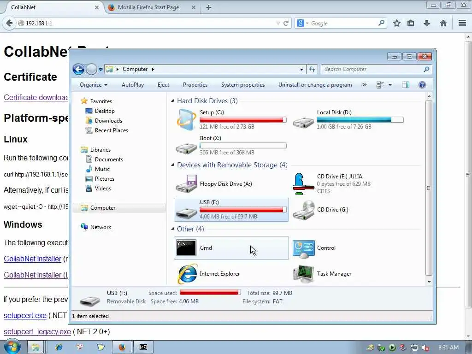Collapse the Other (4) group

coord(172,229)
